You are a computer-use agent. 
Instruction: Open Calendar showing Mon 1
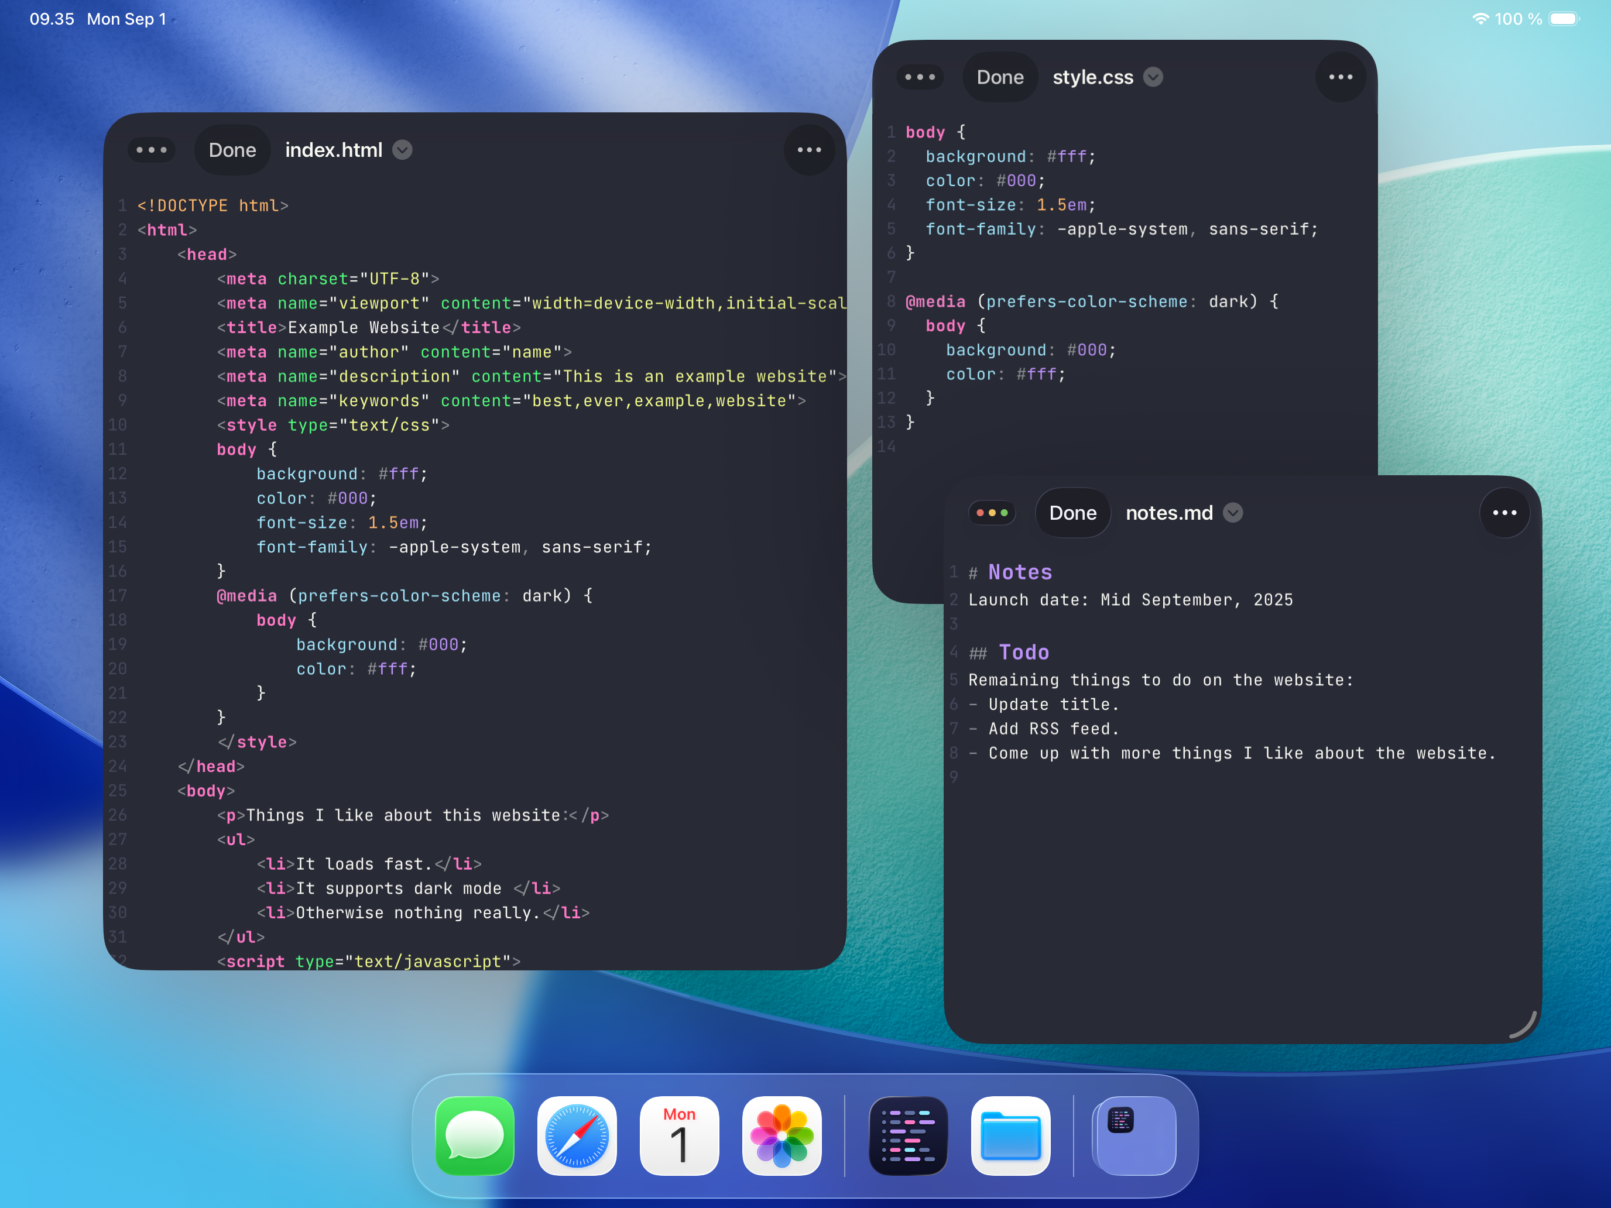point(679,1135)
